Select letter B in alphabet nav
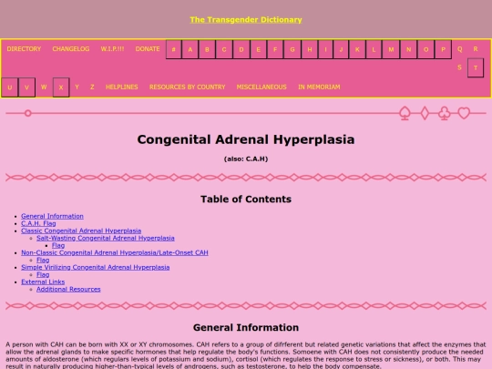 coord(207,49)
